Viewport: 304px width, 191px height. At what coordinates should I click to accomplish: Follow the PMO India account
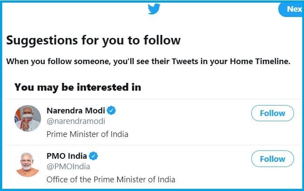click(273, 159)
